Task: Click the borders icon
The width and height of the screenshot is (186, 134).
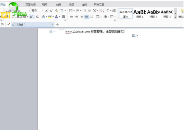Action: (112, 17)
